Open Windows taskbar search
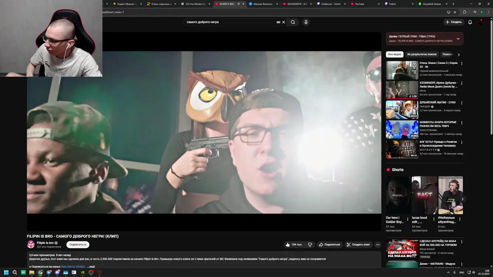The image size is (493, 277). coord(15,272)
